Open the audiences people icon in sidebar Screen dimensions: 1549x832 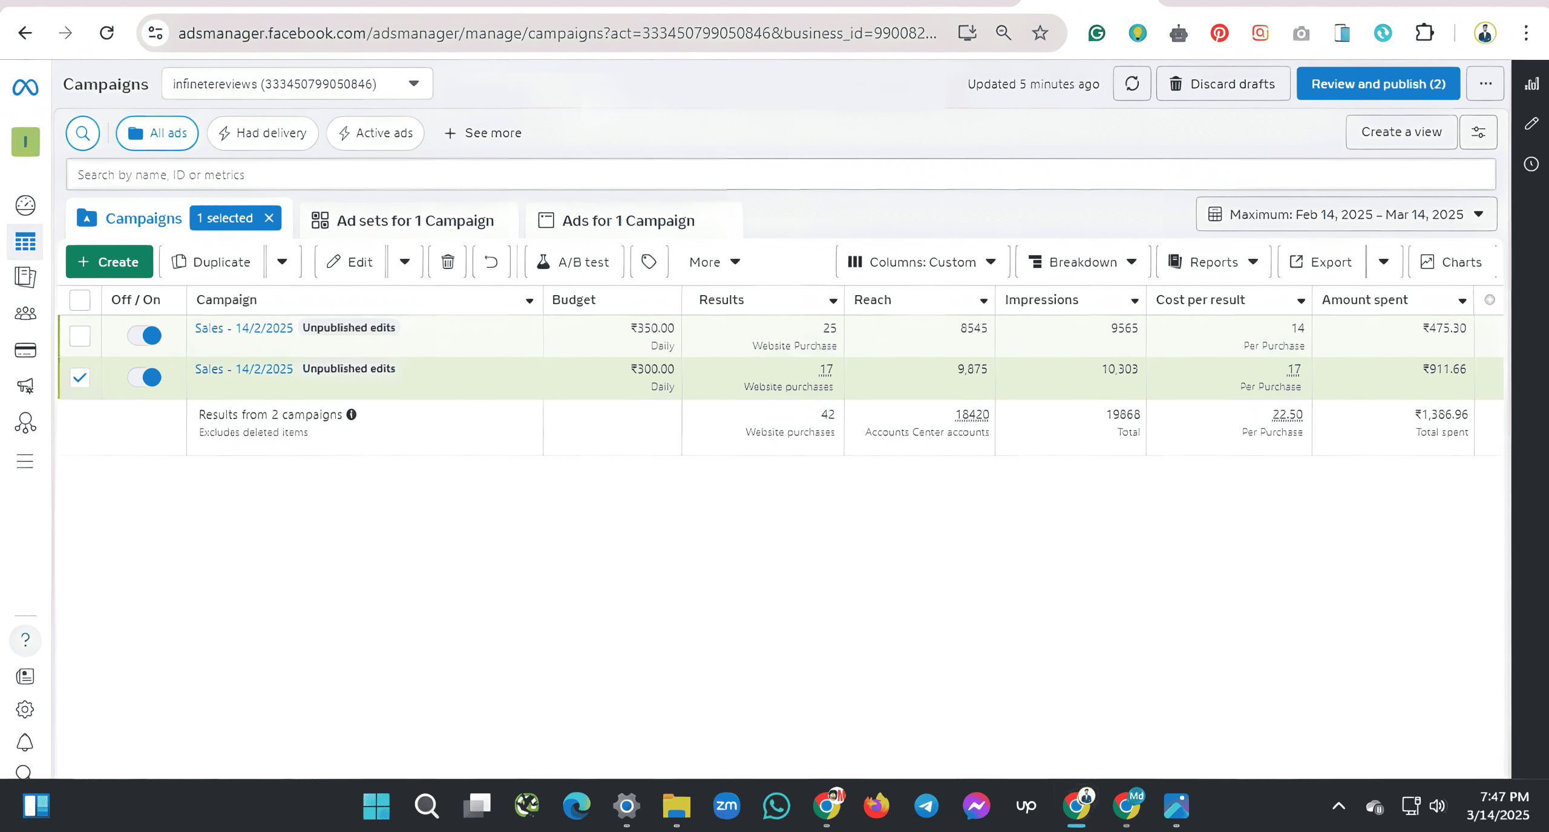[25, 313]
